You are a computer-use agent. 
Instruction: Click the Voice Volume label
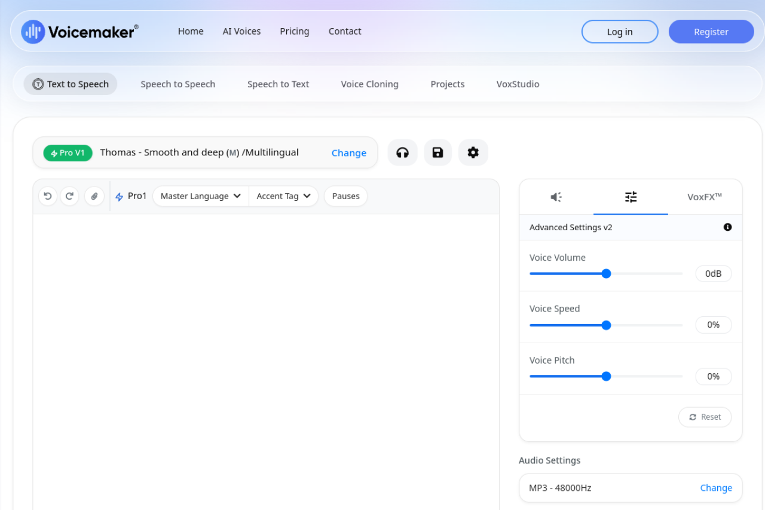(558, 258)
